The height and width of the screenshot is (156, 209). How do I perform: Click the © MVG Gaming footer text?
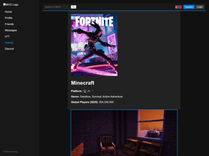pyautogui.click(x=10, y=152)
